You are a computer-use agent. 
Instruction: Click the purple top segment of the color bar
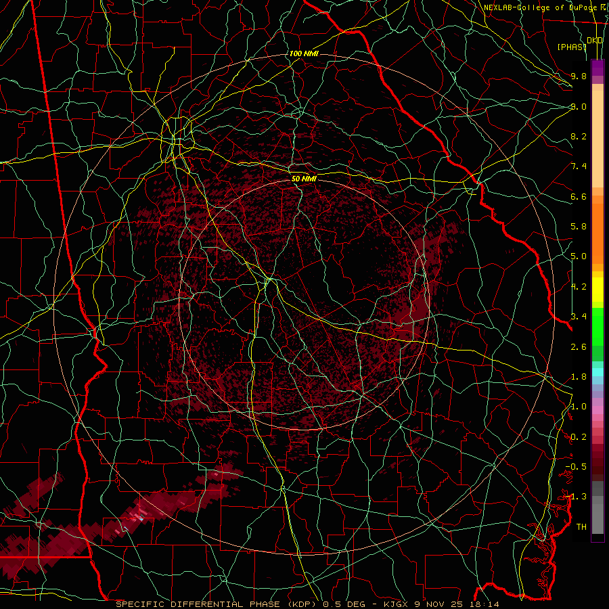click(x=597, y=68)
